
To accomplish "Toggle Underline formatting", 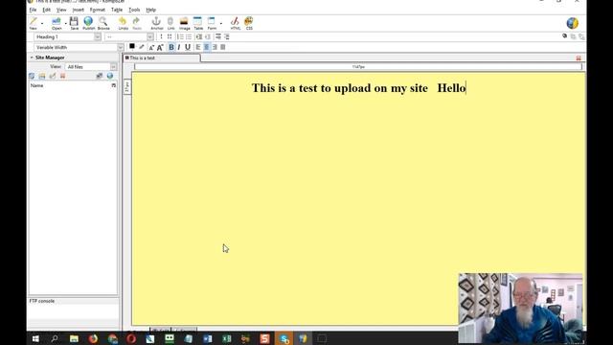I will pyautogui.click(x=188, y=47).
